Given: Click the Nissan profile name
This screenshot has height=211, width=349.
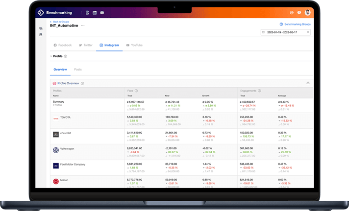Looking at the screenshot, I should click(x=64, y=180).
